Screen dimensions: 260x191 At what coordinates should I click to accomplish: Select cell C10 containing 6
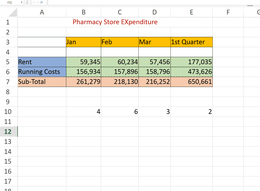pyautogui.click(x=120, y=112)
